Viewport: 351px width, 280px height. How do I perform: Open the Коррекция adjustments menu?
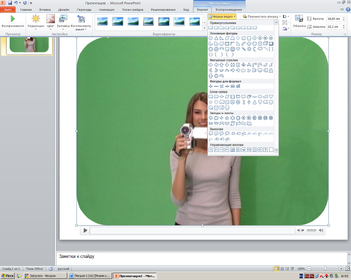click(36, 21)
